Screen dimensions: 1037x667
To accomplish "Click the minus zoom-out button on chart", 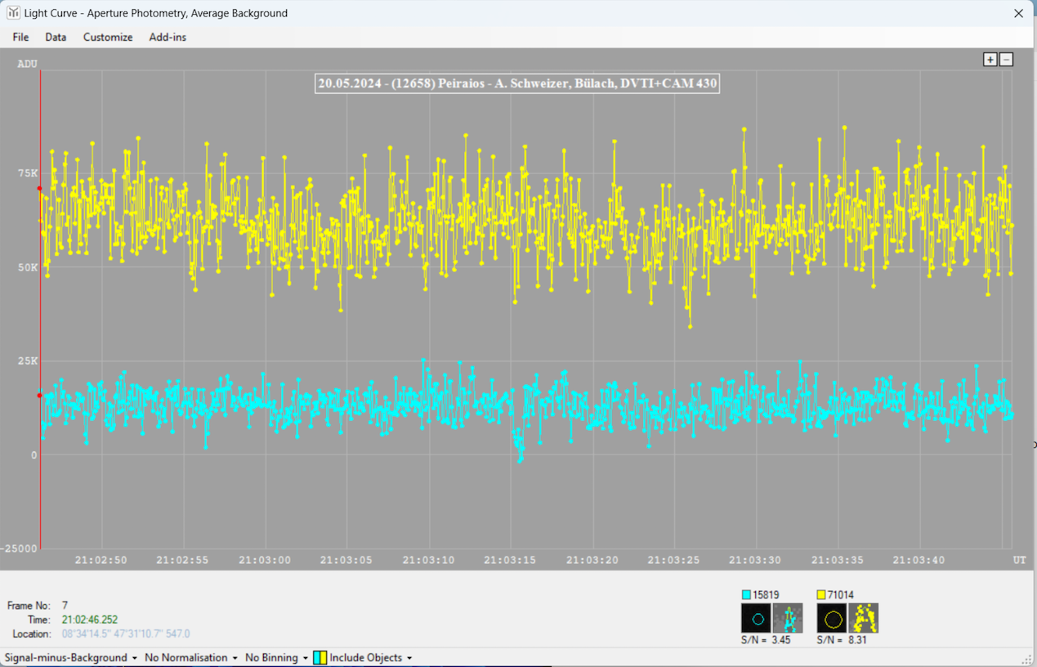I will point(1006,60).
